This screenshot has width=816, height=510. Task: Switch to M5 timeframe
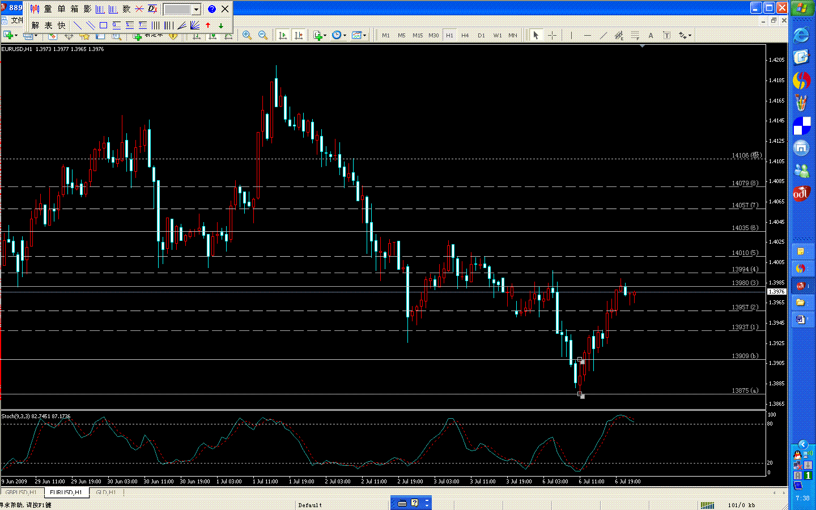click(402, 35)
